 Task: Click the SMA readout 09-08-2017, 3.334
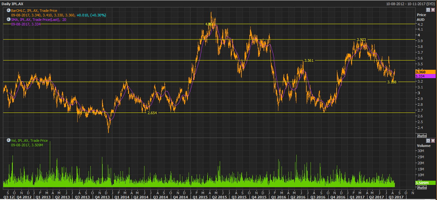click(25, 24)
